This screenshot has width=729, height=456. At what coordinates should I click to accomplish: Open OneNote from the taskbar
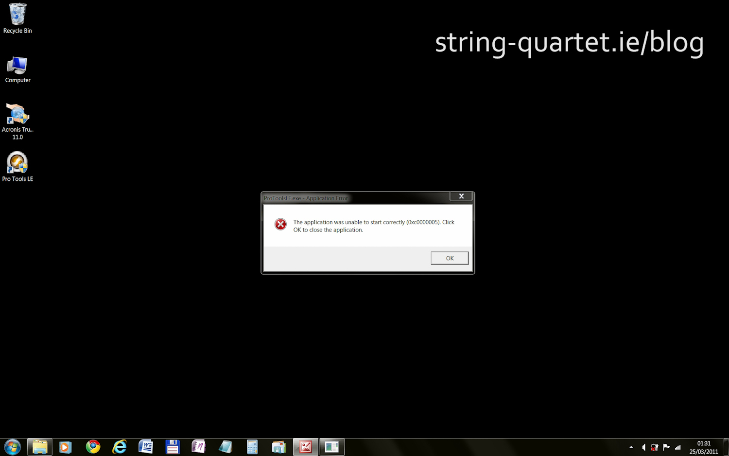pos(199,447)
